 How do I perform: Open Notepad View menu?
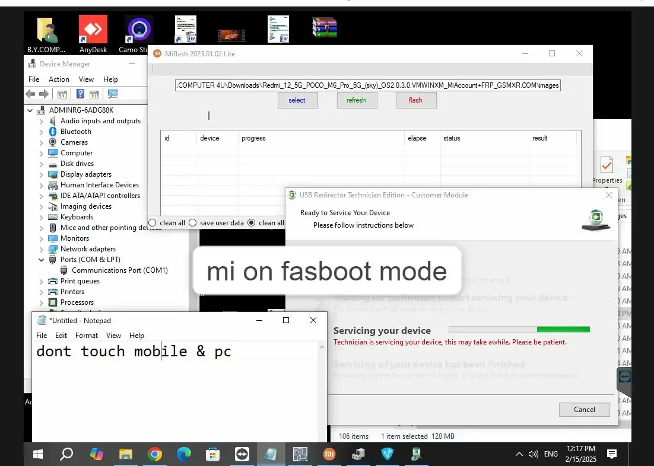(x=113, y=336)
